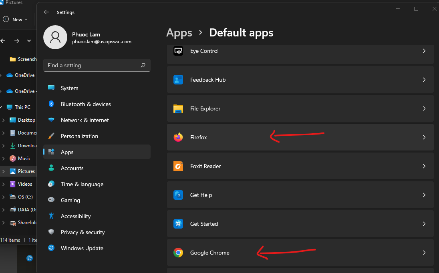Click the Firefox logo icon
This screenshot has width=439, height=273.
[x=178, y=137]
